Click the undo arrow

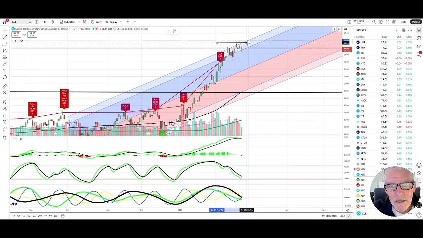click(x=128, y=22)
